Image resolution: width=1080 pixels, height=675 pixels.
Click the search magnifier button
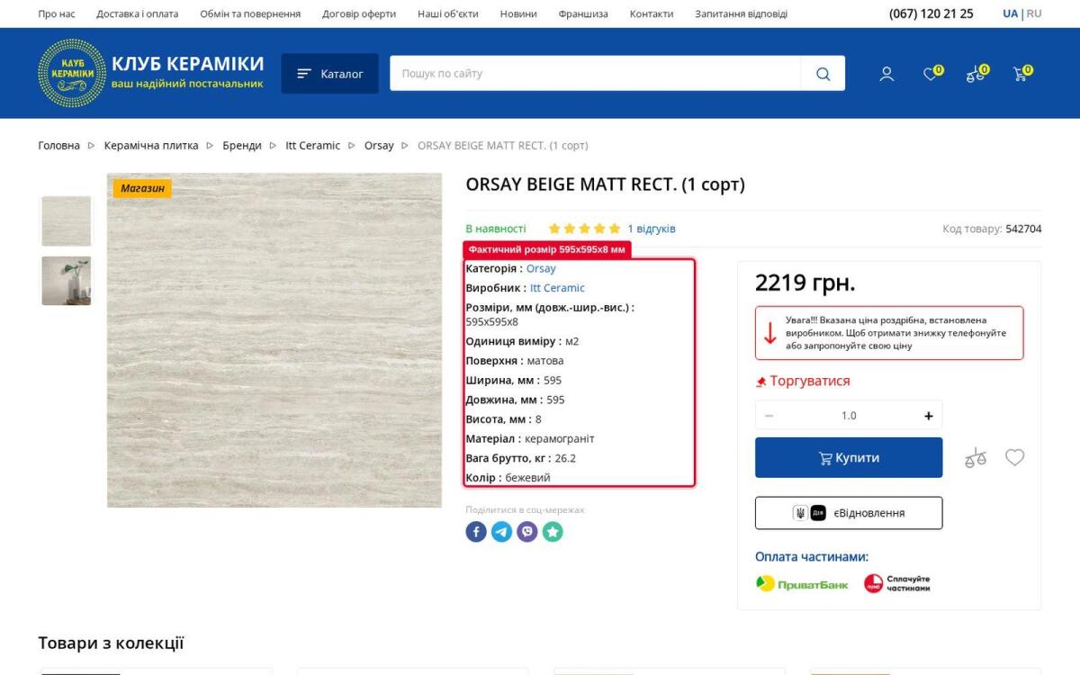[823, 74]
